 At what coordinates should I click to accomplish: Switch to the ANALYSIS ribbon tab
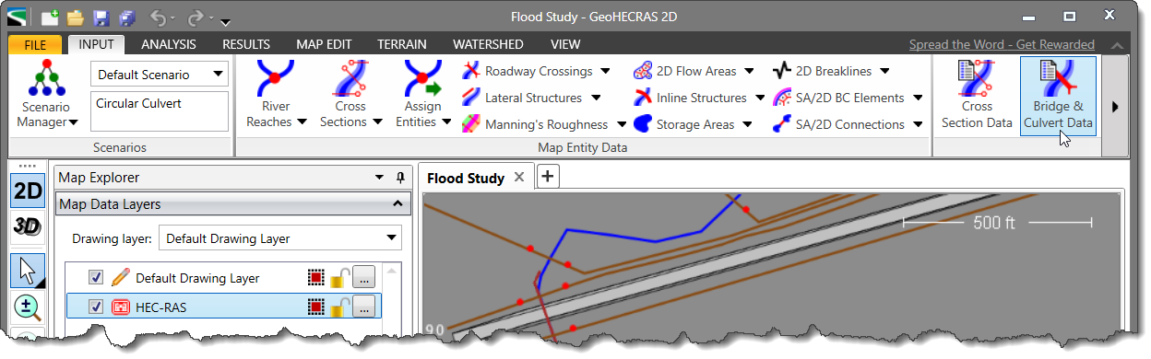pyautogui.click(x=169, y=44)
